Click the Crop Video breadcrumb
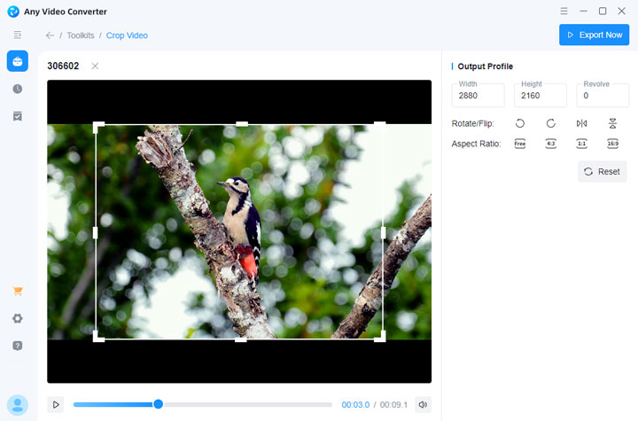 pos(127,35)
